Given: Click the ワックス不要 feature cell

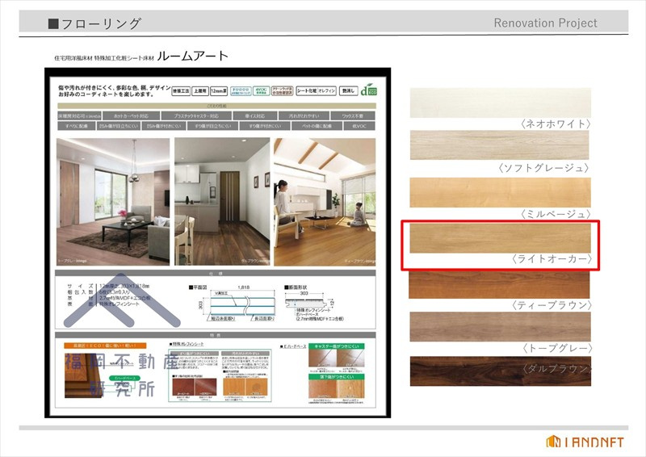Looking at the screenshot, I should point(353,116).
